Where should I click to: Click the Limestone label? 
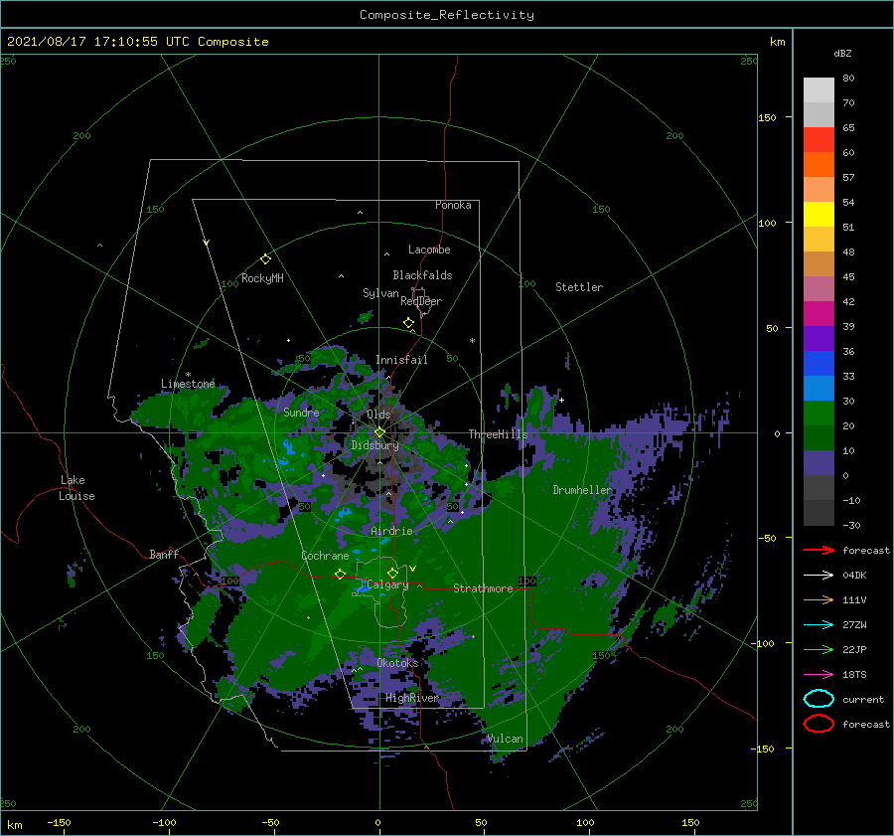(x=188, y=384)
